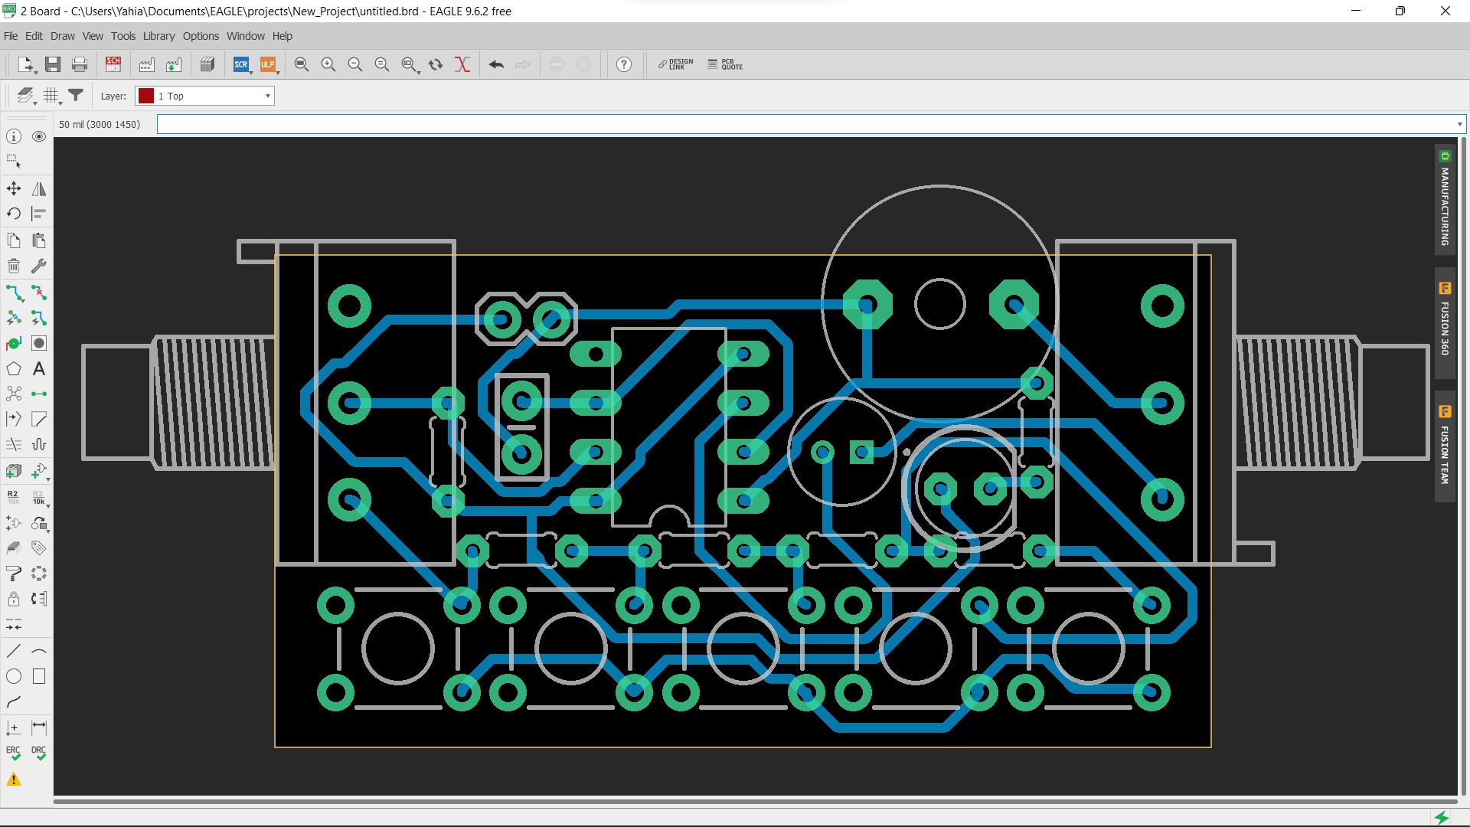Select the Delete trash tool

click(x=14, y=266)
